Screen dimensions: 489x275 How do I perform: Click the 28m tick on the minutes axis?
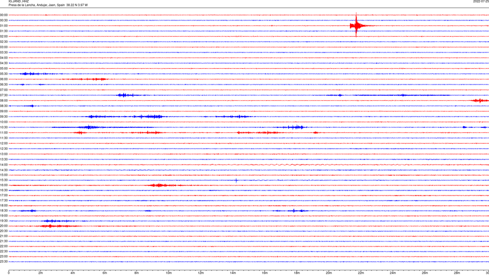point(457,273)
